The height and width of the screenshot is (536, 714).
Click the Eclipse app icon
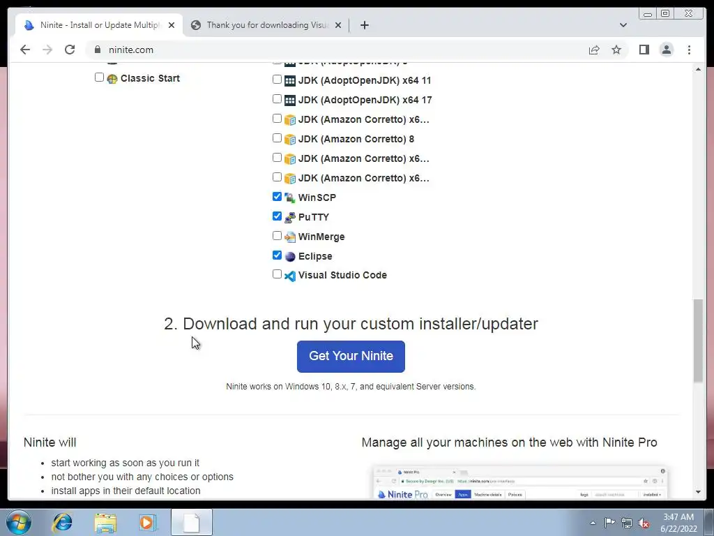(x=289, y=256)
